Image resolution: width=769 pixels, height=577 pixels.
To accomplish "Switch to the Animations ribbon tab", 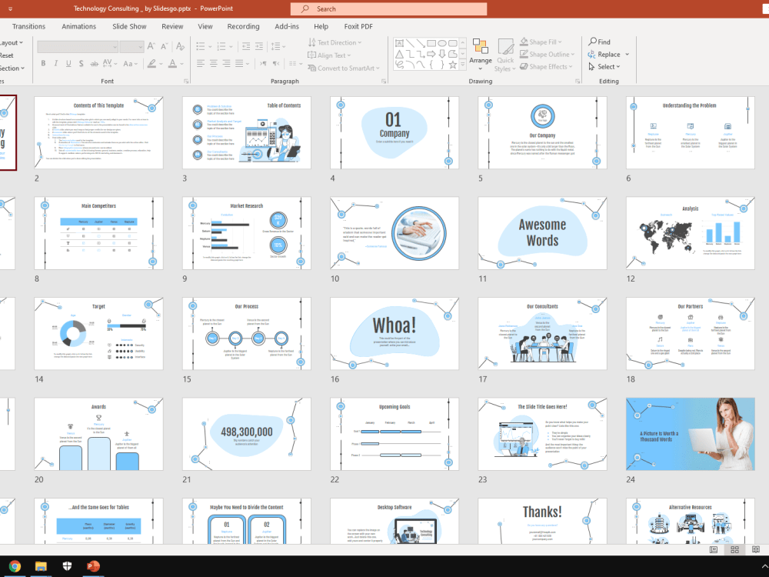I will click(78, 25).
